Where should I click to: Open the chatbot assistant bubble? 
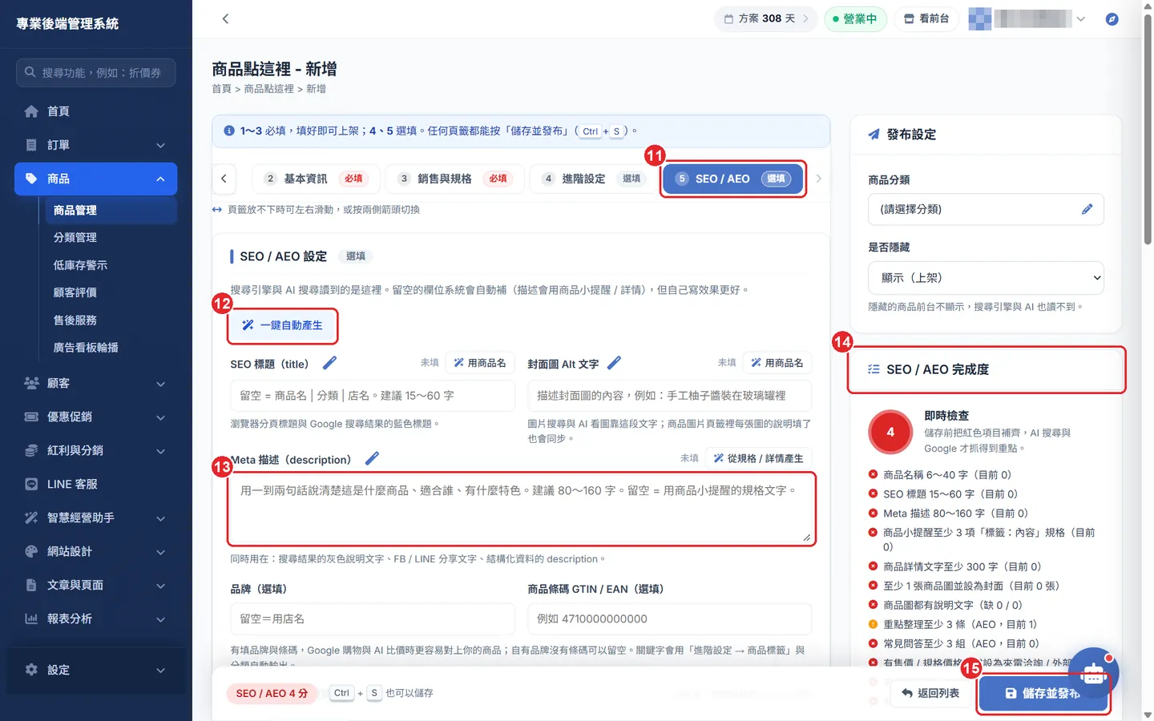pos(1093,673)
